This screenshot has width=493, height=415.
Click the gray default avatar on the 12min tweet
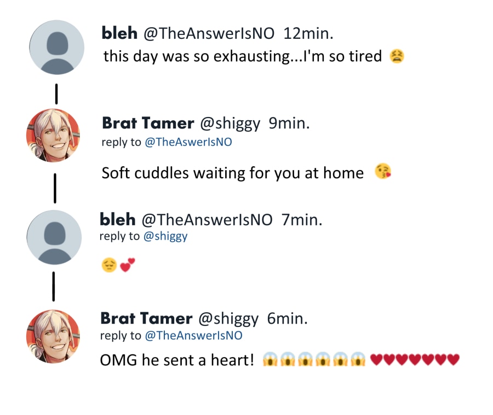click(56, 48)
